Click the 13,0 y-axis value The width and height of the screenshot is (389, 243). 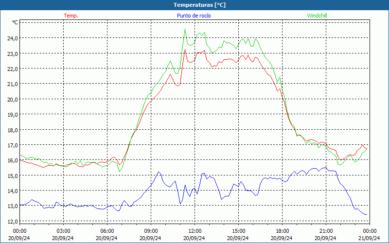point(13,206)
